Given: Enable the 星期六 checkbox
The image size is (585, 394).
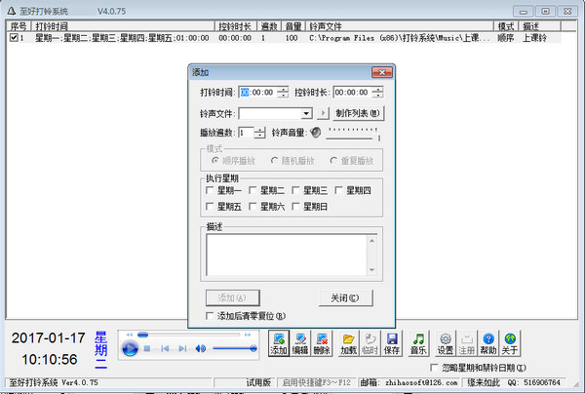Looking at the screenshot, I should [253, 207].
